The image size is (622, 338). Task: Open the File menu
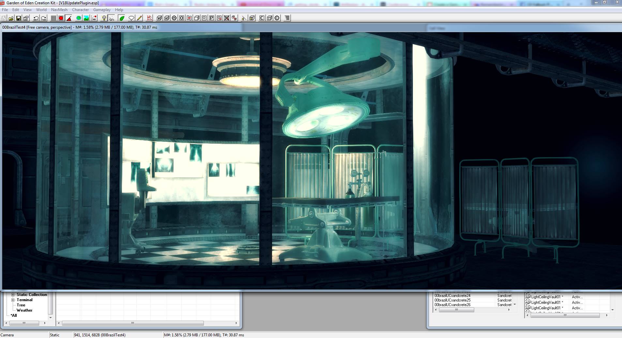[5, 10]
